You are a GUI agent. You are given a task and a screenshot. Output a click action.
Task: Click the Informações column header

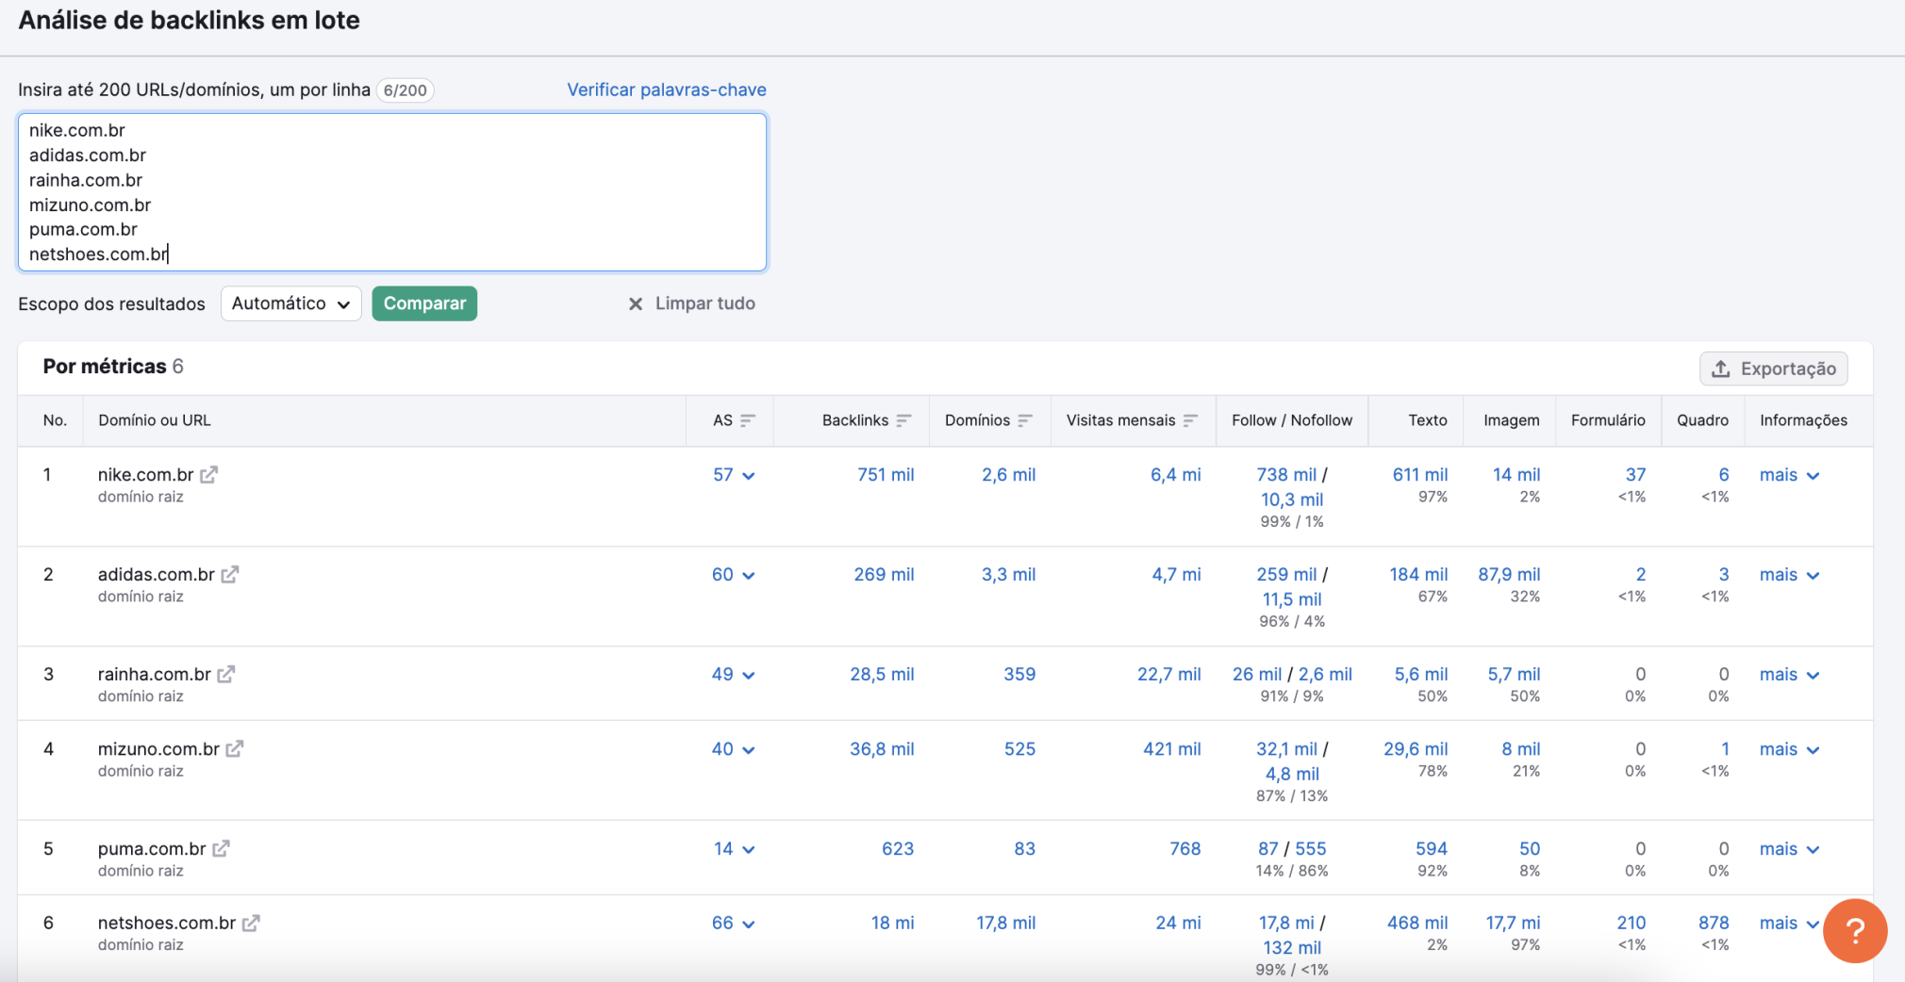1803,420
